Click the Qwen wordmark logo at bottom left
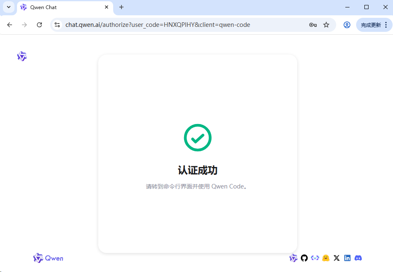The height and width of the screenshot is (272, 393). [x=48, y=258]
